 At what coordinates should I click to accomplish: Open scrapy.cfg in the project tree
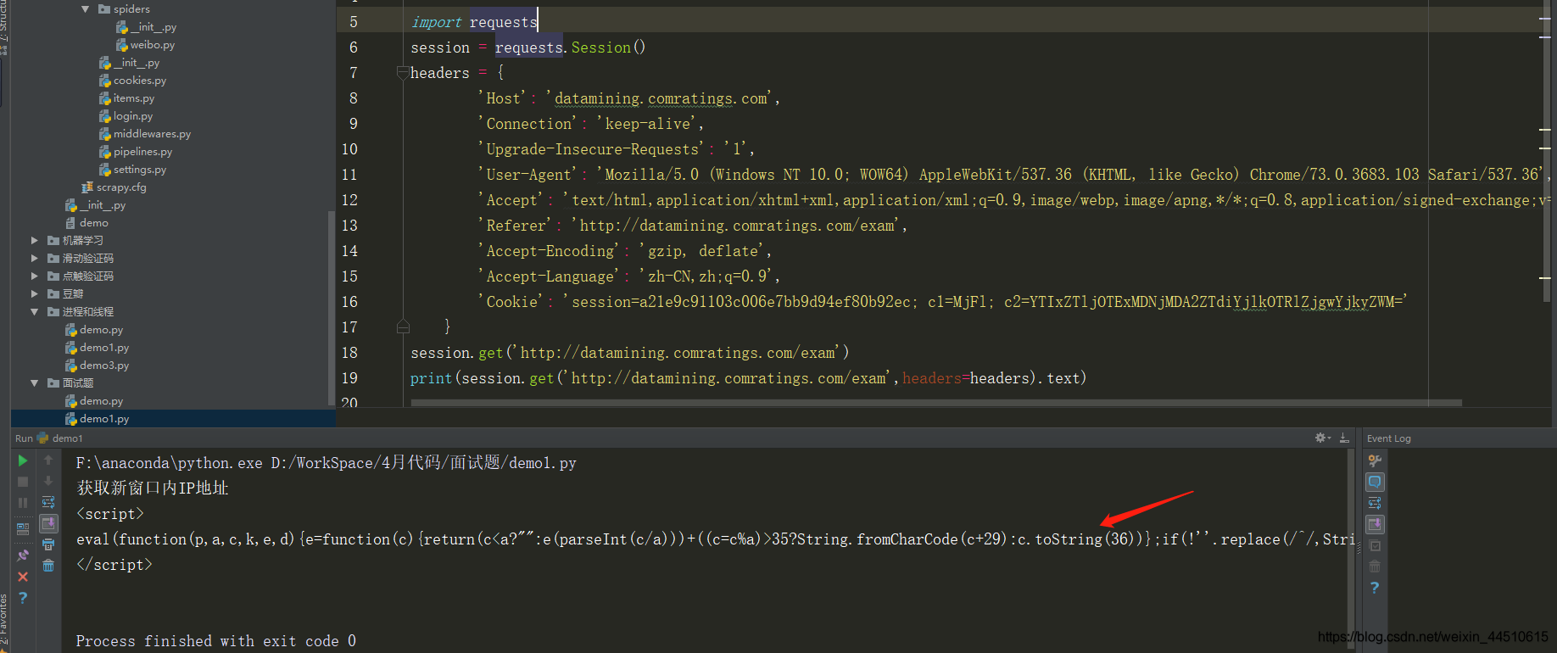121,187
